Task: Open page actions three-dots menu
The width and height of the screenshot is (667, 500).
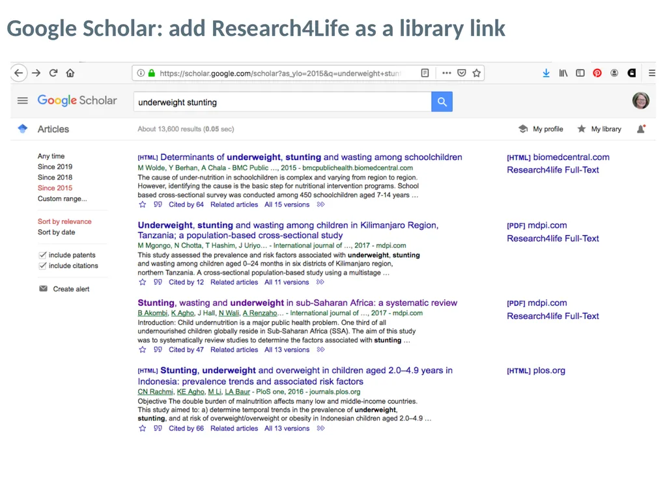Action: click(446, 73)
